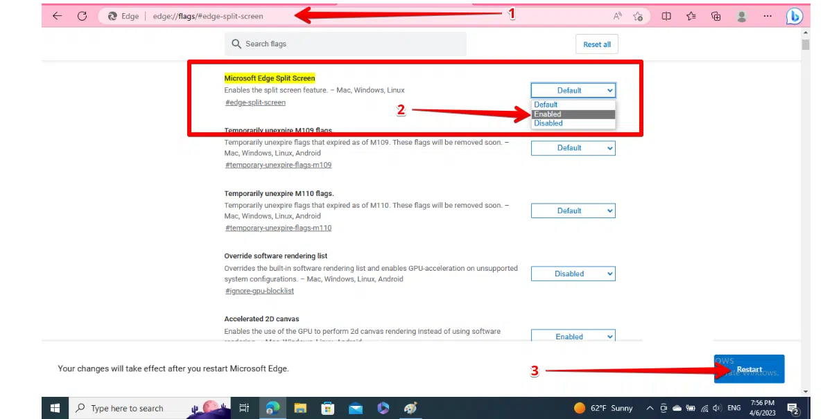Click the network Wi-Fi tray icon
Image resolution: width=832 pixels, height=419 pixels.
[x=704, y=408]
